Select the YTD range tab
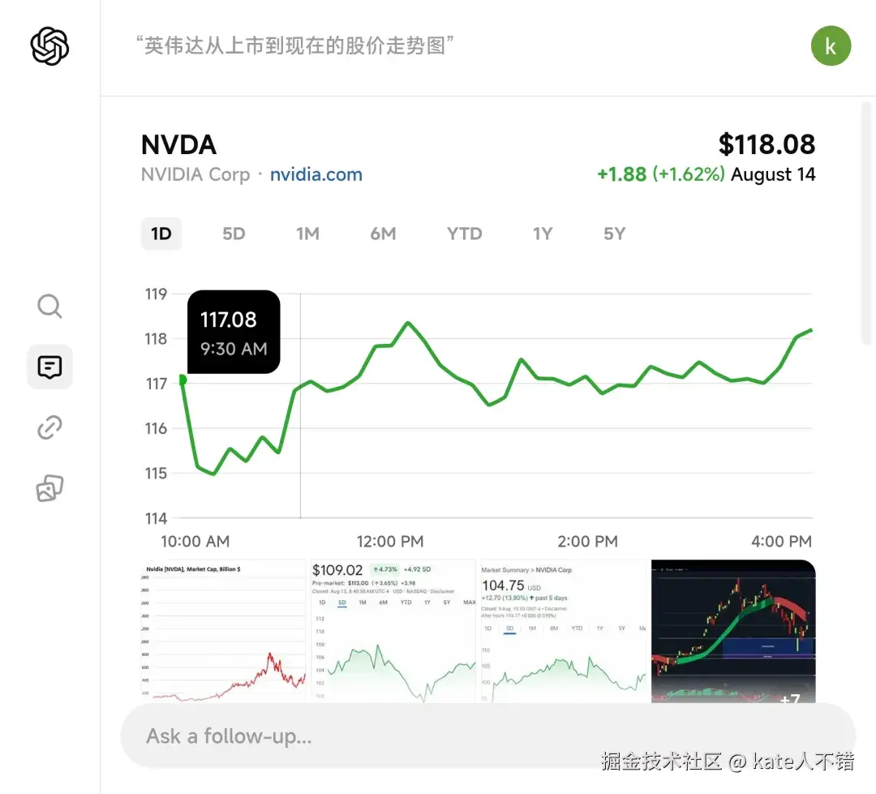The image size is (876, 794). pos(463,234)
